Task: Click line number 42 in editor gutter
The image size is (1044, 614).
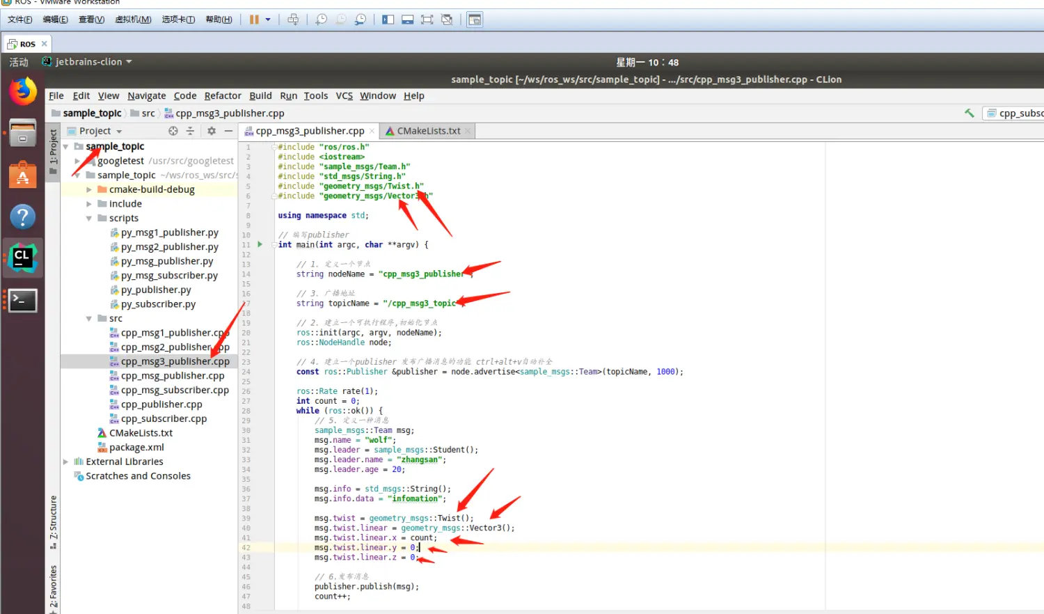Action: click(x=246, y=548)
